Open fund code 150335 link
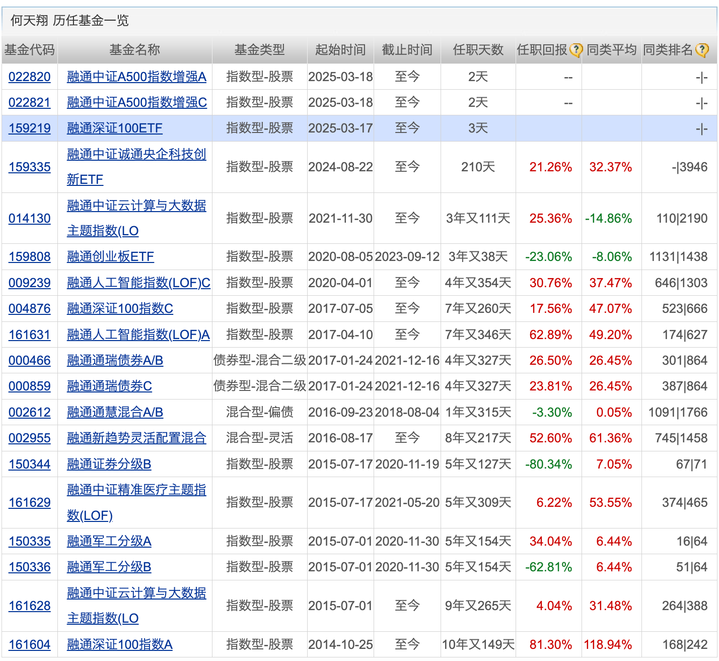719x661 pixels. [x=30, y=541]
